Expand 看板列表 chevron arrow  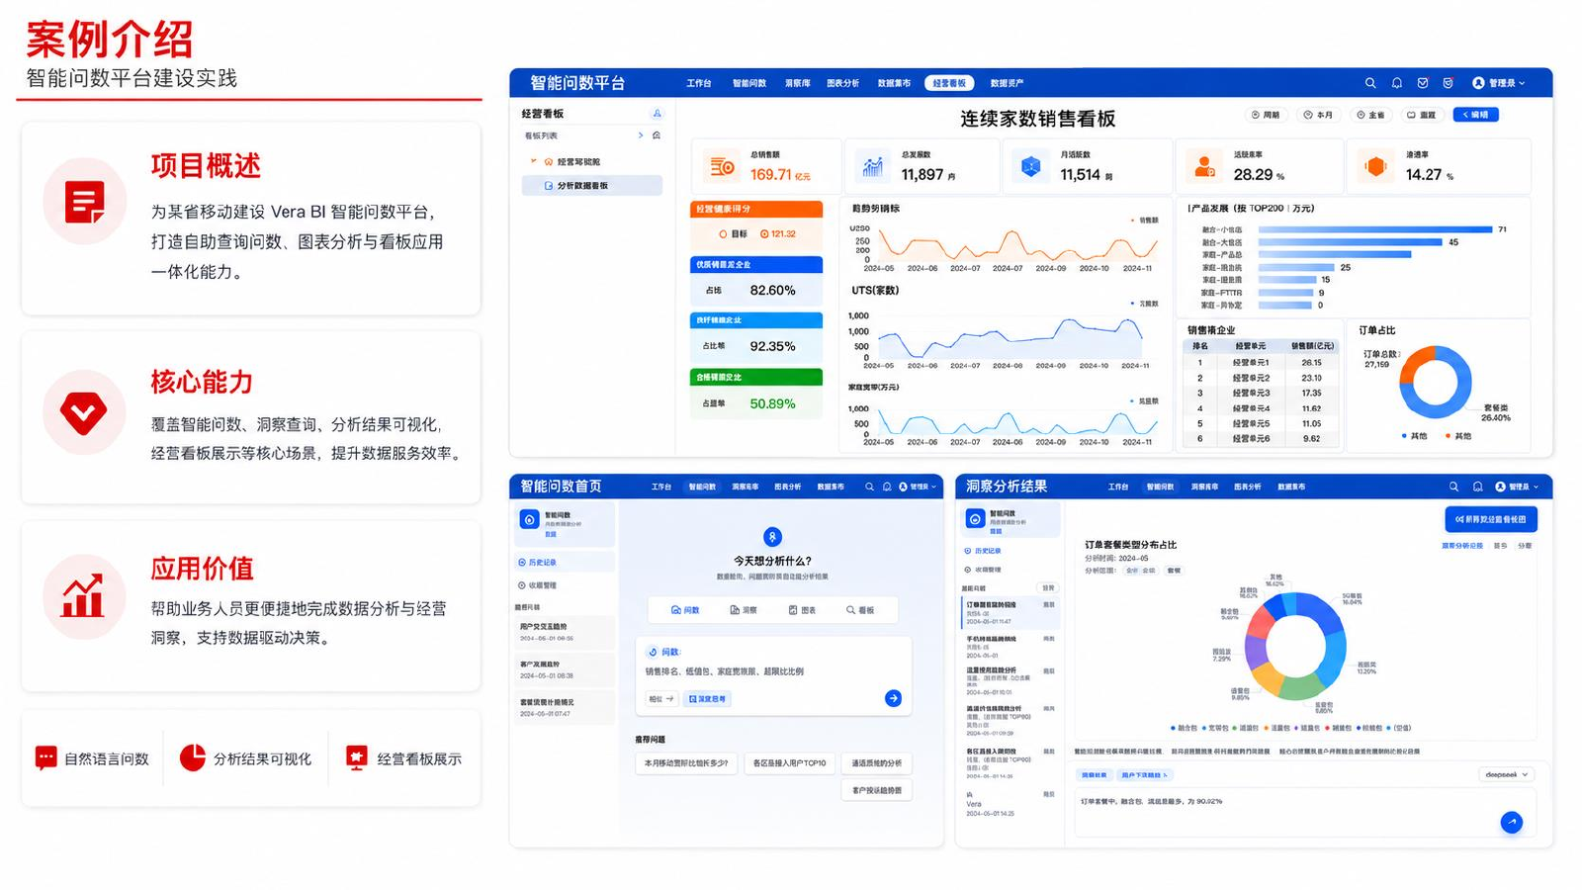pyautogui.click(x=641, y=135)
